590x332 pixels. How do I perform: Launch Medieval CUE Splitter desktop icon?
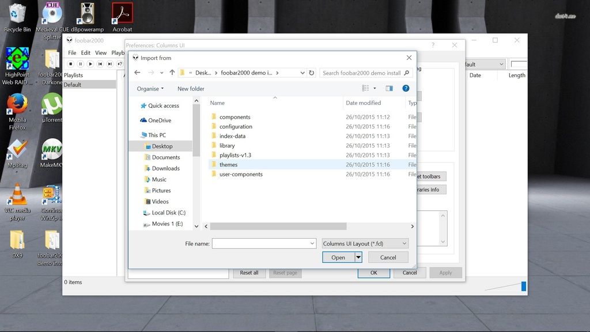52,21
